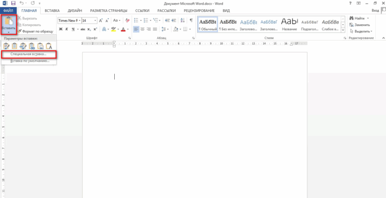Open the font size 14 dropdown
Image resolution: width=386 pixels, height=198 pixels.
95,21
